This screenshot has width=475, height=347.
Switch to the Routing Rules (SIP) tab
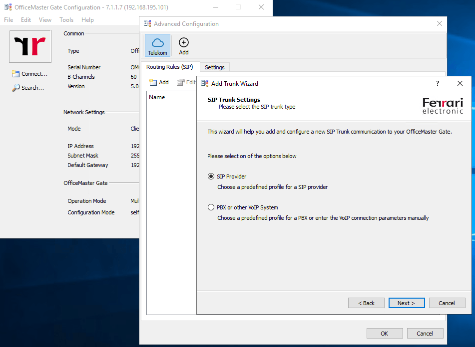(x=170, y=67)
